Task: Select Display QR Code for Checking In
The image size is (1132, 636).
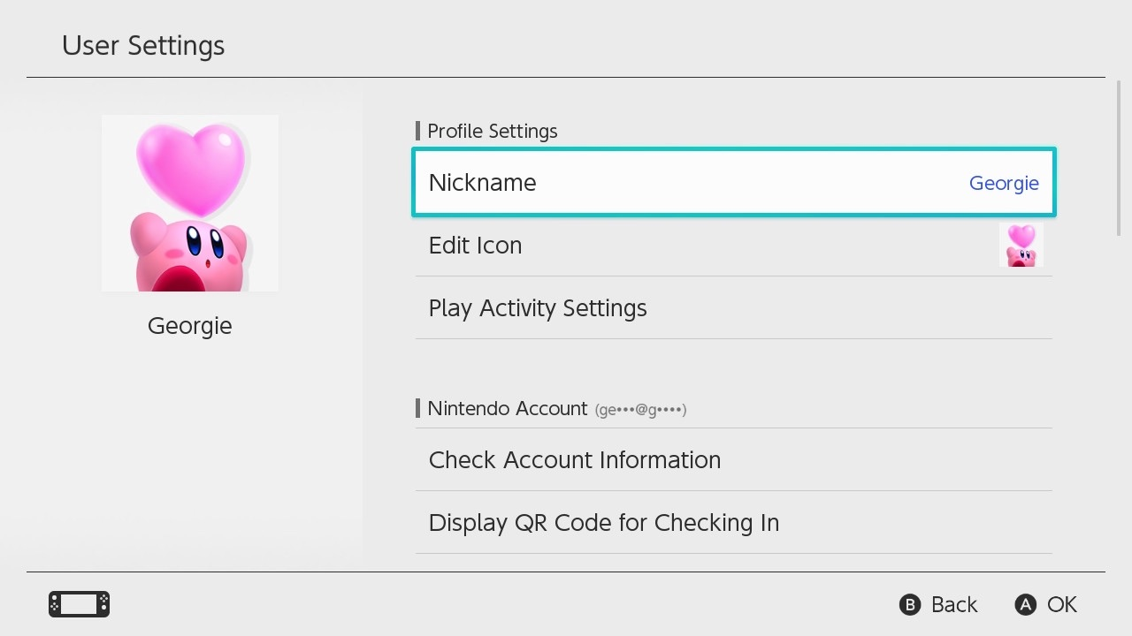Action: coord(734,522)
